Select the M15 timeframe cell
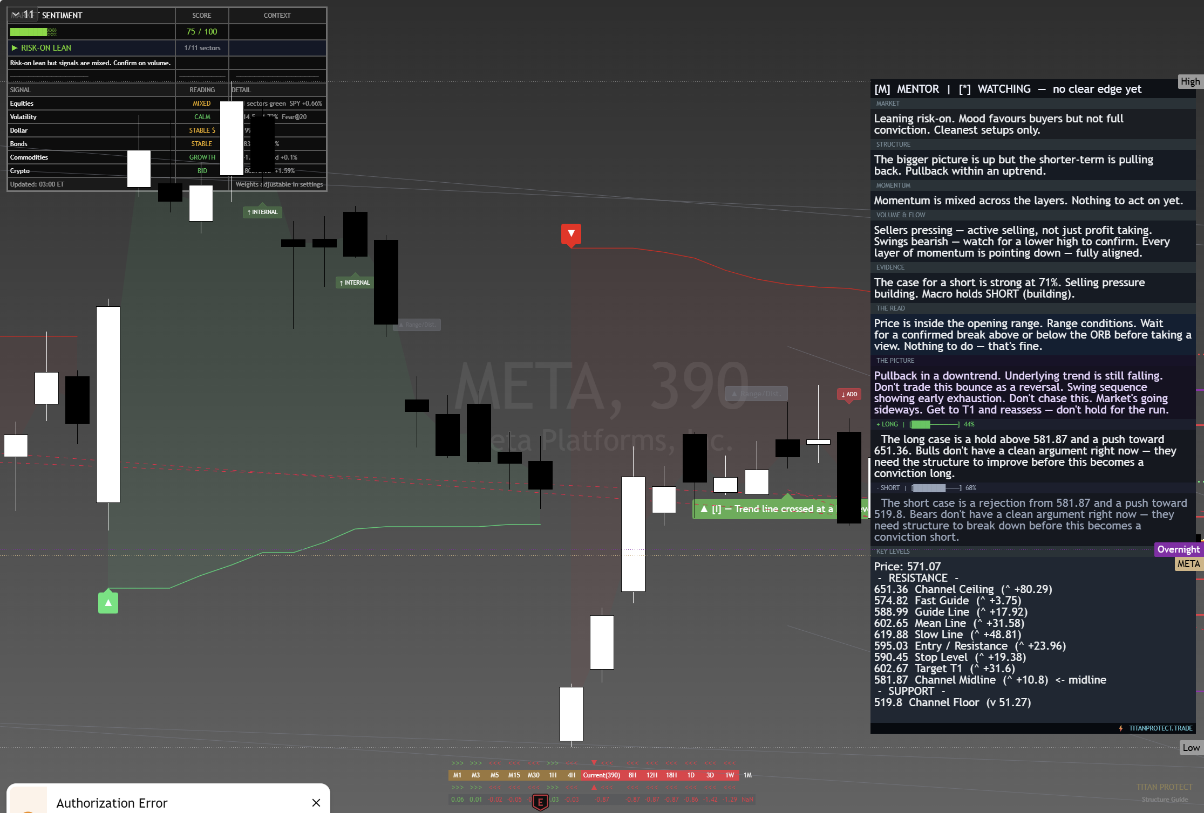Viewport: 1204px width, 813px height. 514,775
